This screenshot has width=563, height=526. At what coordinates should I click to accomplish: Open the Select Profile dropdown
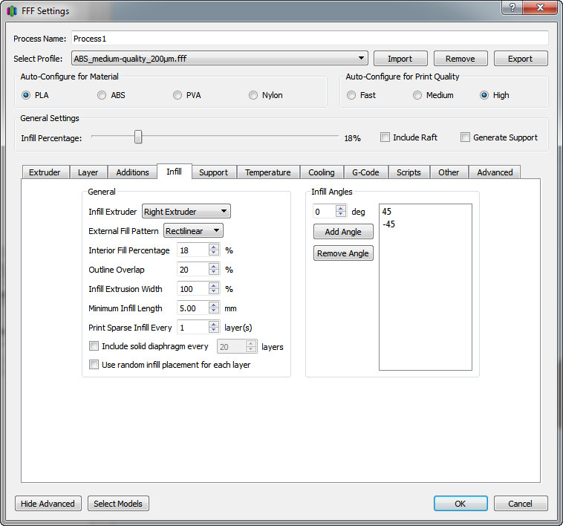click(220, 58)
